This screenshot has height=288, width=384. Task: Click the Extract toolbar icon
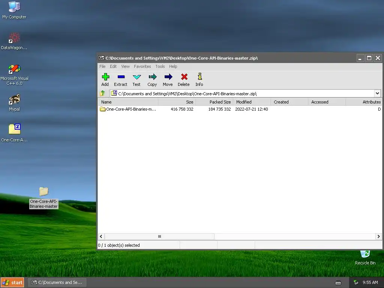click(x=121, y=77)
